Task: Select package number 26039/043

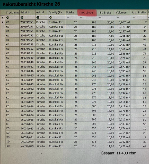Action: tap(27, 84)
